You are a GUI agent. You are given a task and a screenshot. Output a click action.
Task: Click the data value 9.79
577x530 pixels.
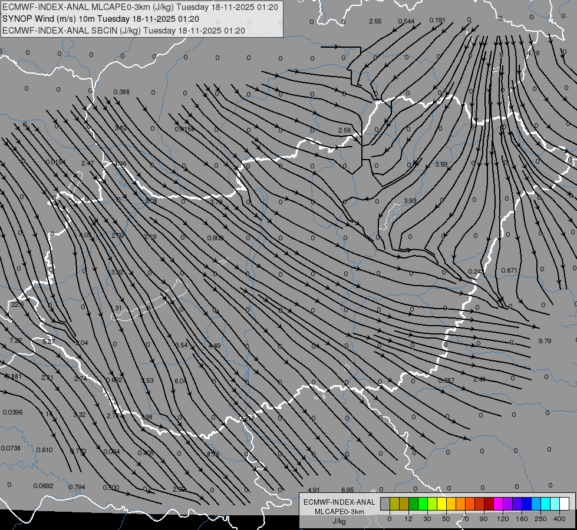click(x=545, y=341)
